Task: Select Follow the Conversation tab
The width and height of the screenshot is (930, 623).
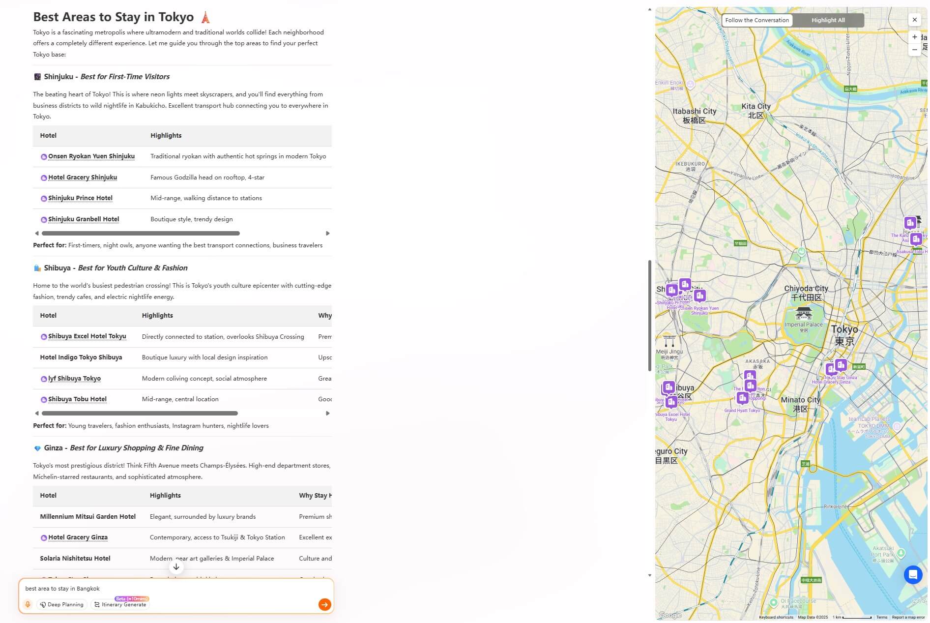Action: click(x=756, y=20)
